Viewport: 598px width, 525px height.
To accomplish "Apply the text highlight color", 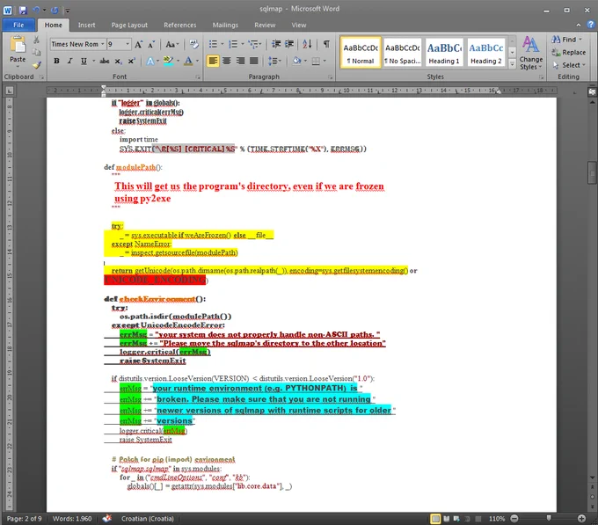I will pos(168,61).
